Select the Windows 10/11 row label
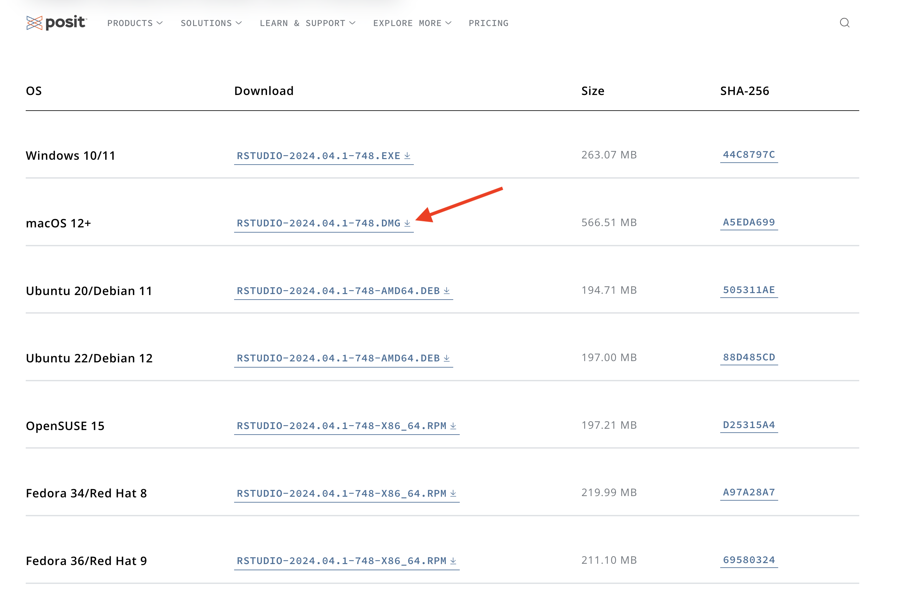Image resolution: width=898 pixels, height=607 pixels. [70, 155]
